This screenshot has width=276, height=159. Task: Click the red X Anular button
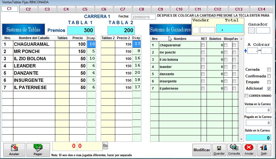point(249,150)
